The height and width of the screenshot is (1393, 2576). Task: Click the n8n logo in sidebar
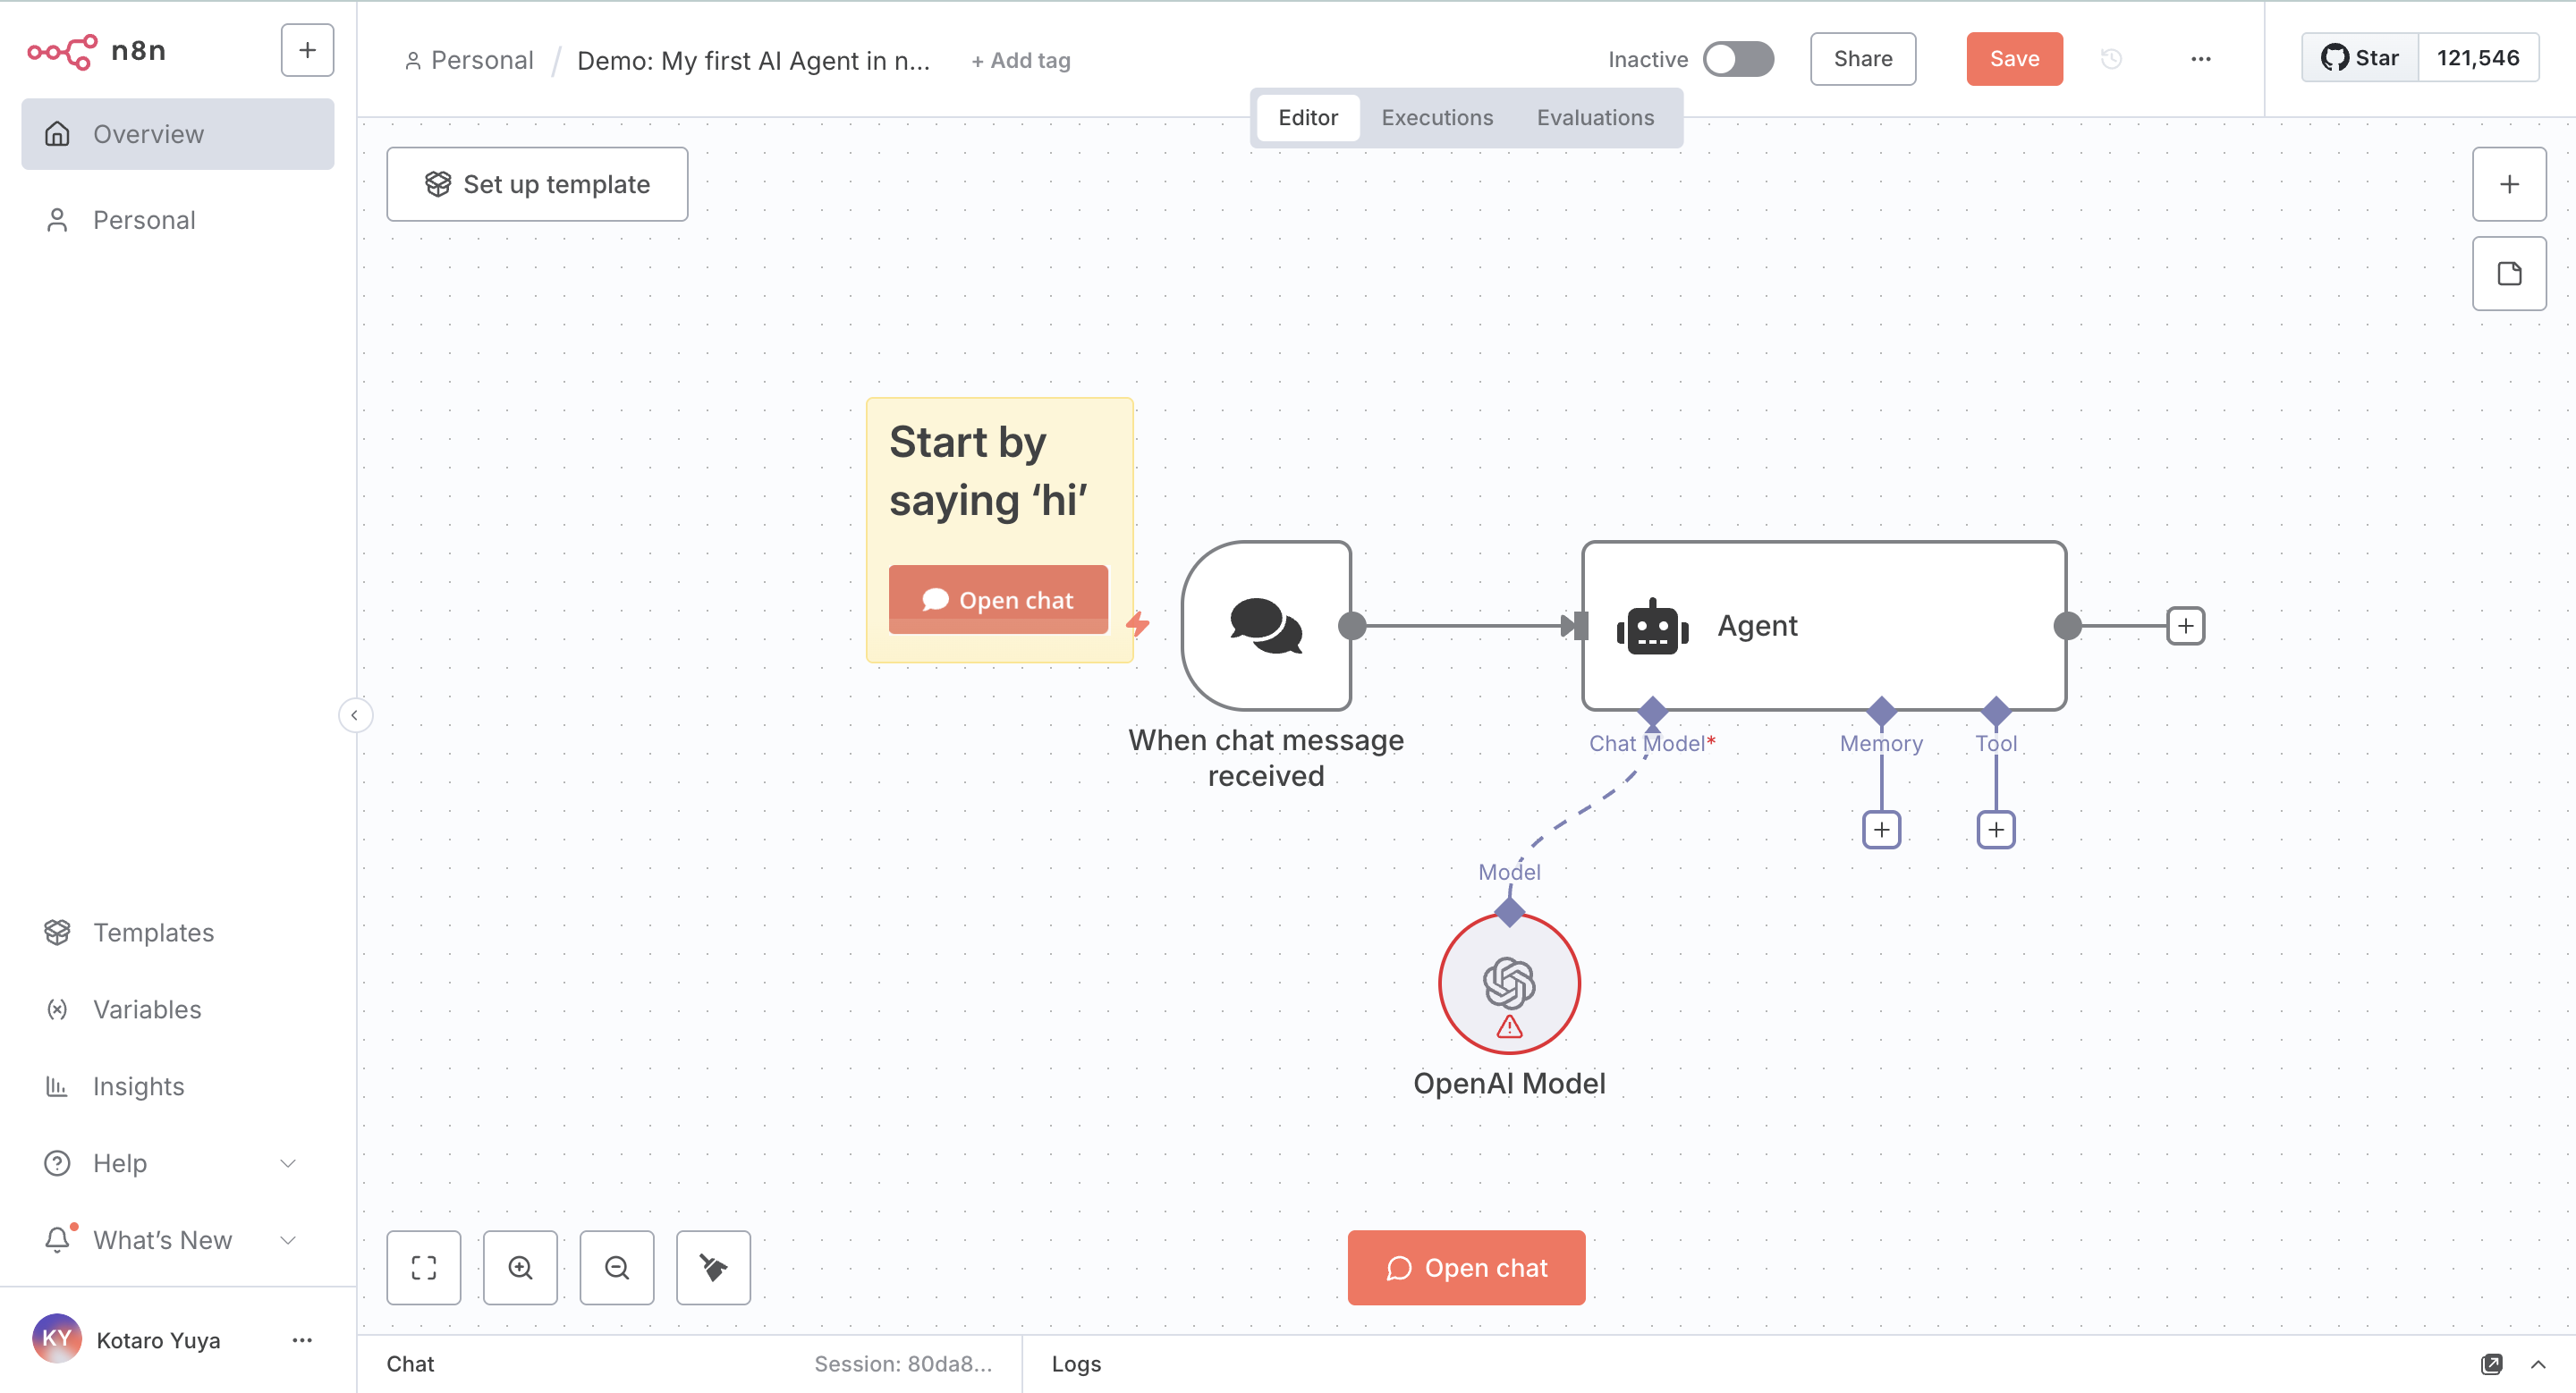(x=96, y=51)
